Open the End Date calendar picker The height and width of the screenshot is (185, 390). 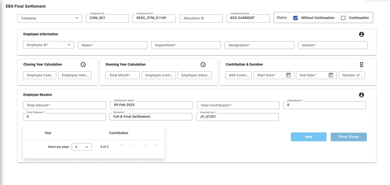click(x=331, y=75)
